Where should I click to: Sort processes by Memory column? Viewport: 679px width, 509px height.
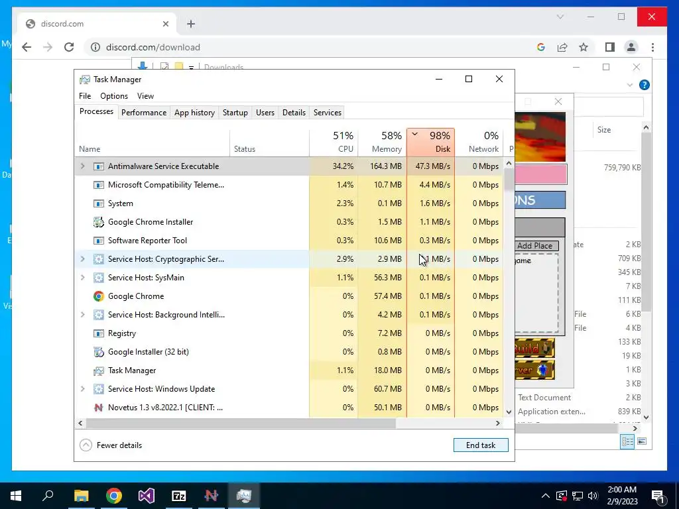(x=383, y=142)
